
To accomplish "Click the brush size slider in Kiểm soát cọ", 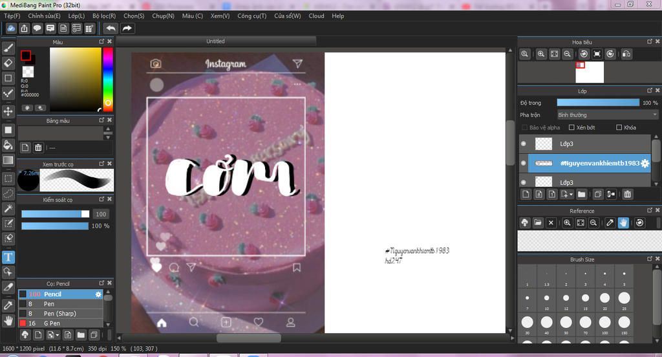I will coord(56,214).
